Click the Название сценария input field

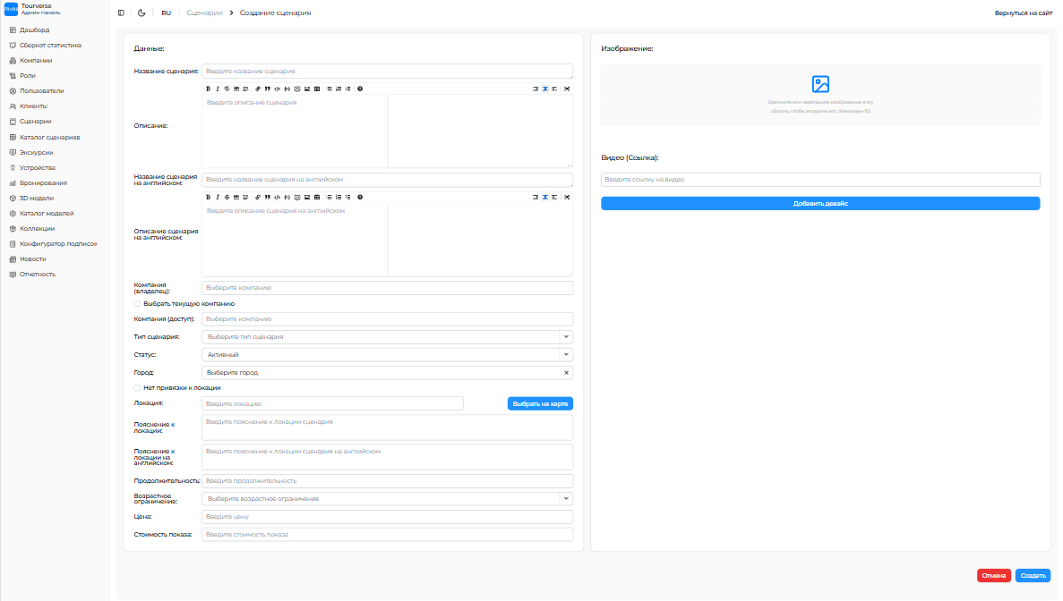387,72
